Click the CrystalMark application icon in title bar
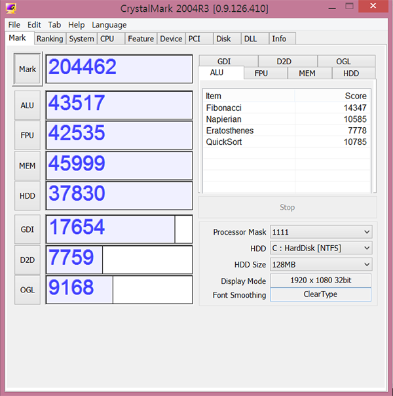The height and width of the screenshot is (396, 393). (x=10, y=9)
